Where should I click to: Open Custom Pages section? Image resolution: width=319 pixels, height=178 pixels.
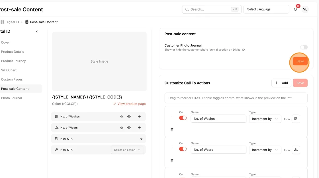[12, 79]
